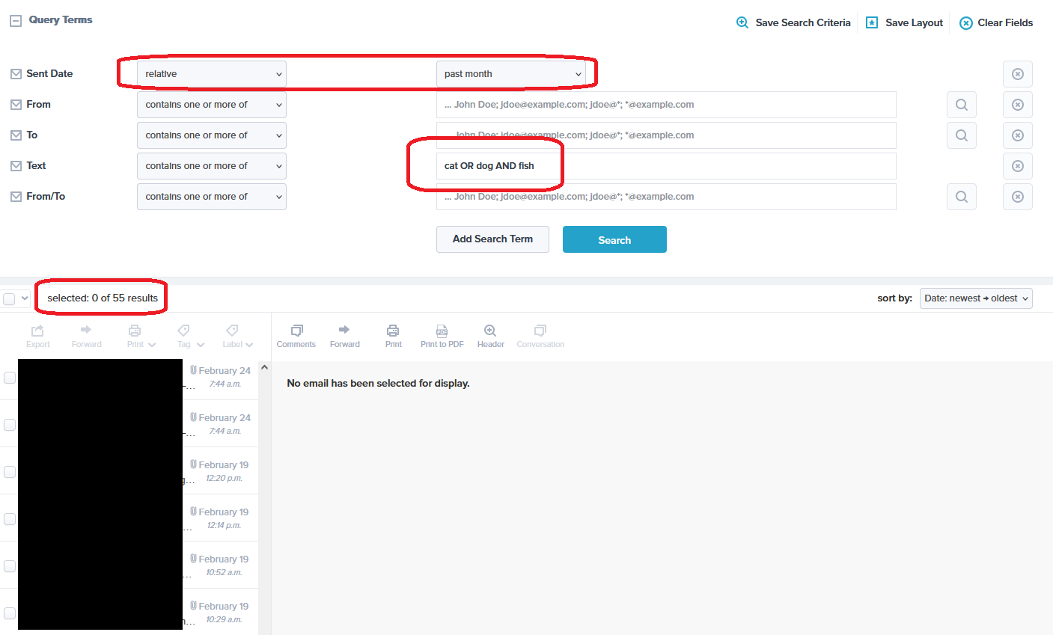The width and height of the screenshot is (1053, 635).
Task: Open the address lookup for From field
Action: (x=961, y=105)
